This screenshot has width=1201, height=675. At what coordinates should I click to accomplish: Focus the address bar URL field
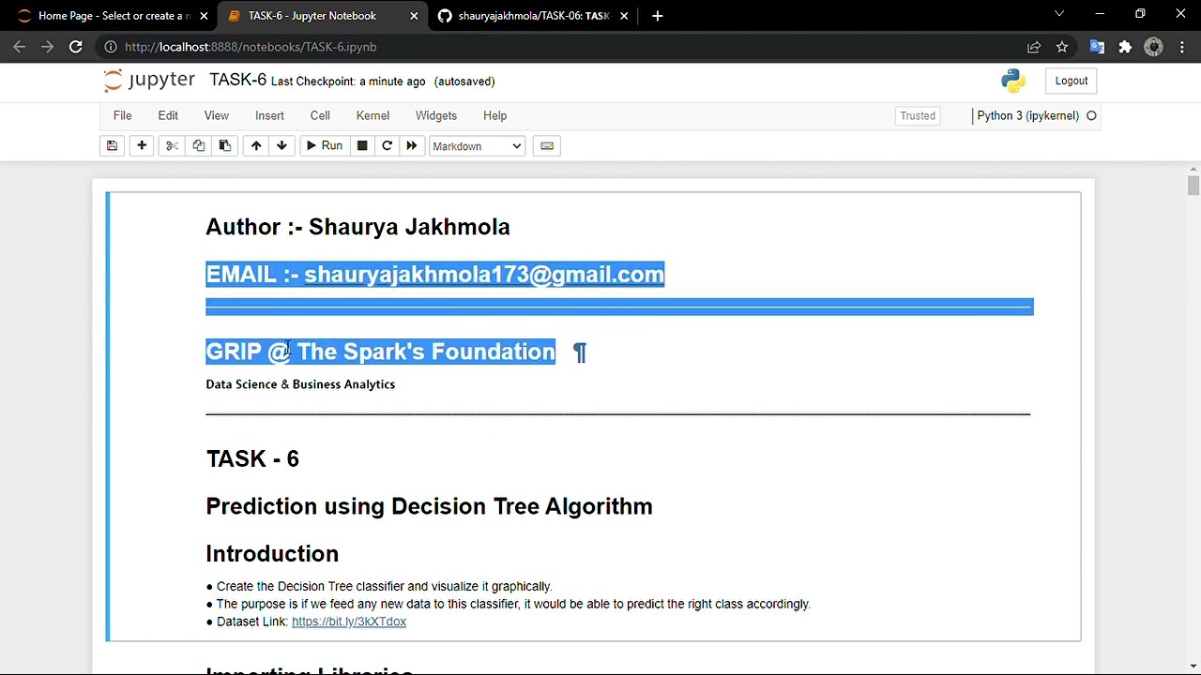tap(563, 47)
